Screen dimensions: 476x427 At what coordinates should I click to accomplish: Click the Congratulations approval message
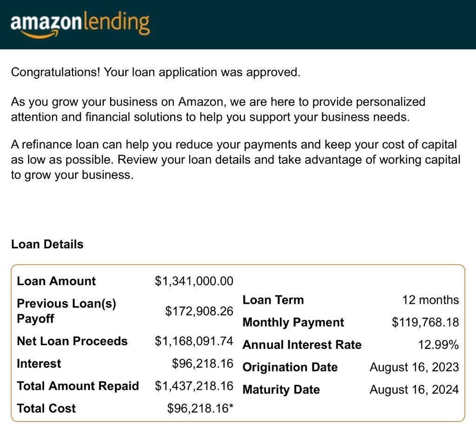point(156,72)
